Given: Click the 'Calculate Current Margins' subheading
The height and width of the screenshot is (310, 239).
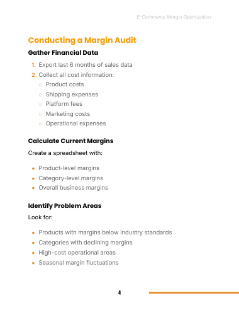Looking at the screenshot, I should [70, 141].
